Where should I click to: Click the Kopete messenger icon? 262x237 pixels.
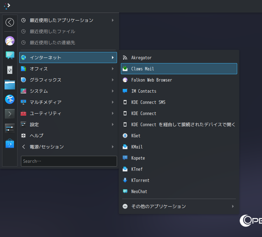(125, 158)
